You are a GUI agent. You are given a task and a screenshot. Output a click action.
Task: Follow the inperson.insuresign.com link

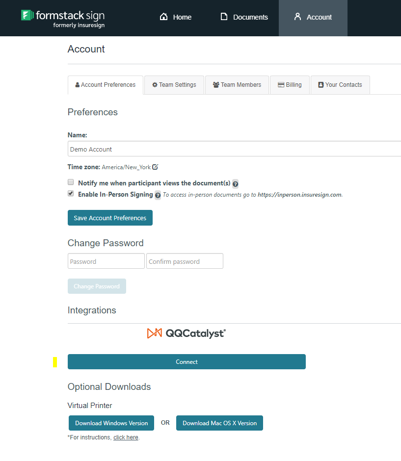(x=299, y=195)
